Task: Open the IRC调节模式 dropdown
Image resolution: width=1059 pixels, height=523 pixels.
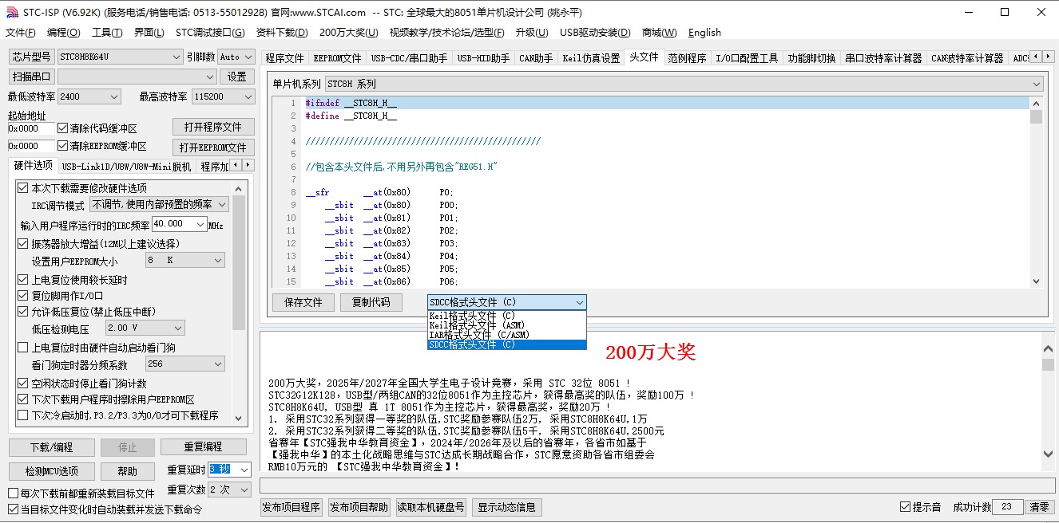Action: click(x=159, y=205)
